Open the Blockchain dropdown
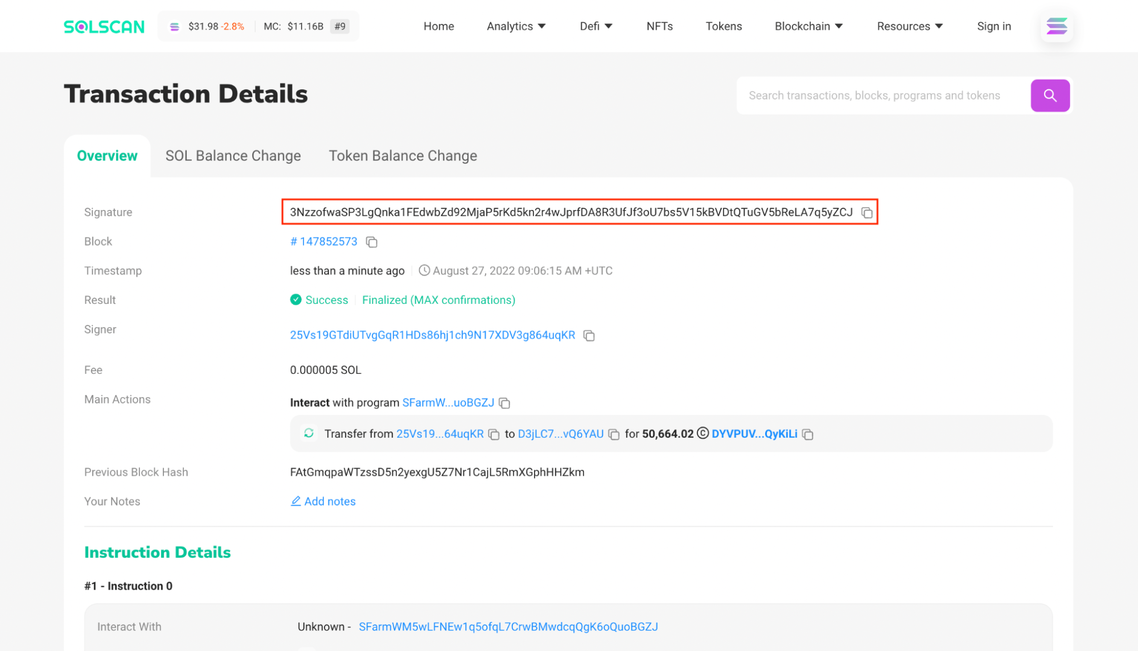Screen dimensions: 1138x651 pos(808,27)
